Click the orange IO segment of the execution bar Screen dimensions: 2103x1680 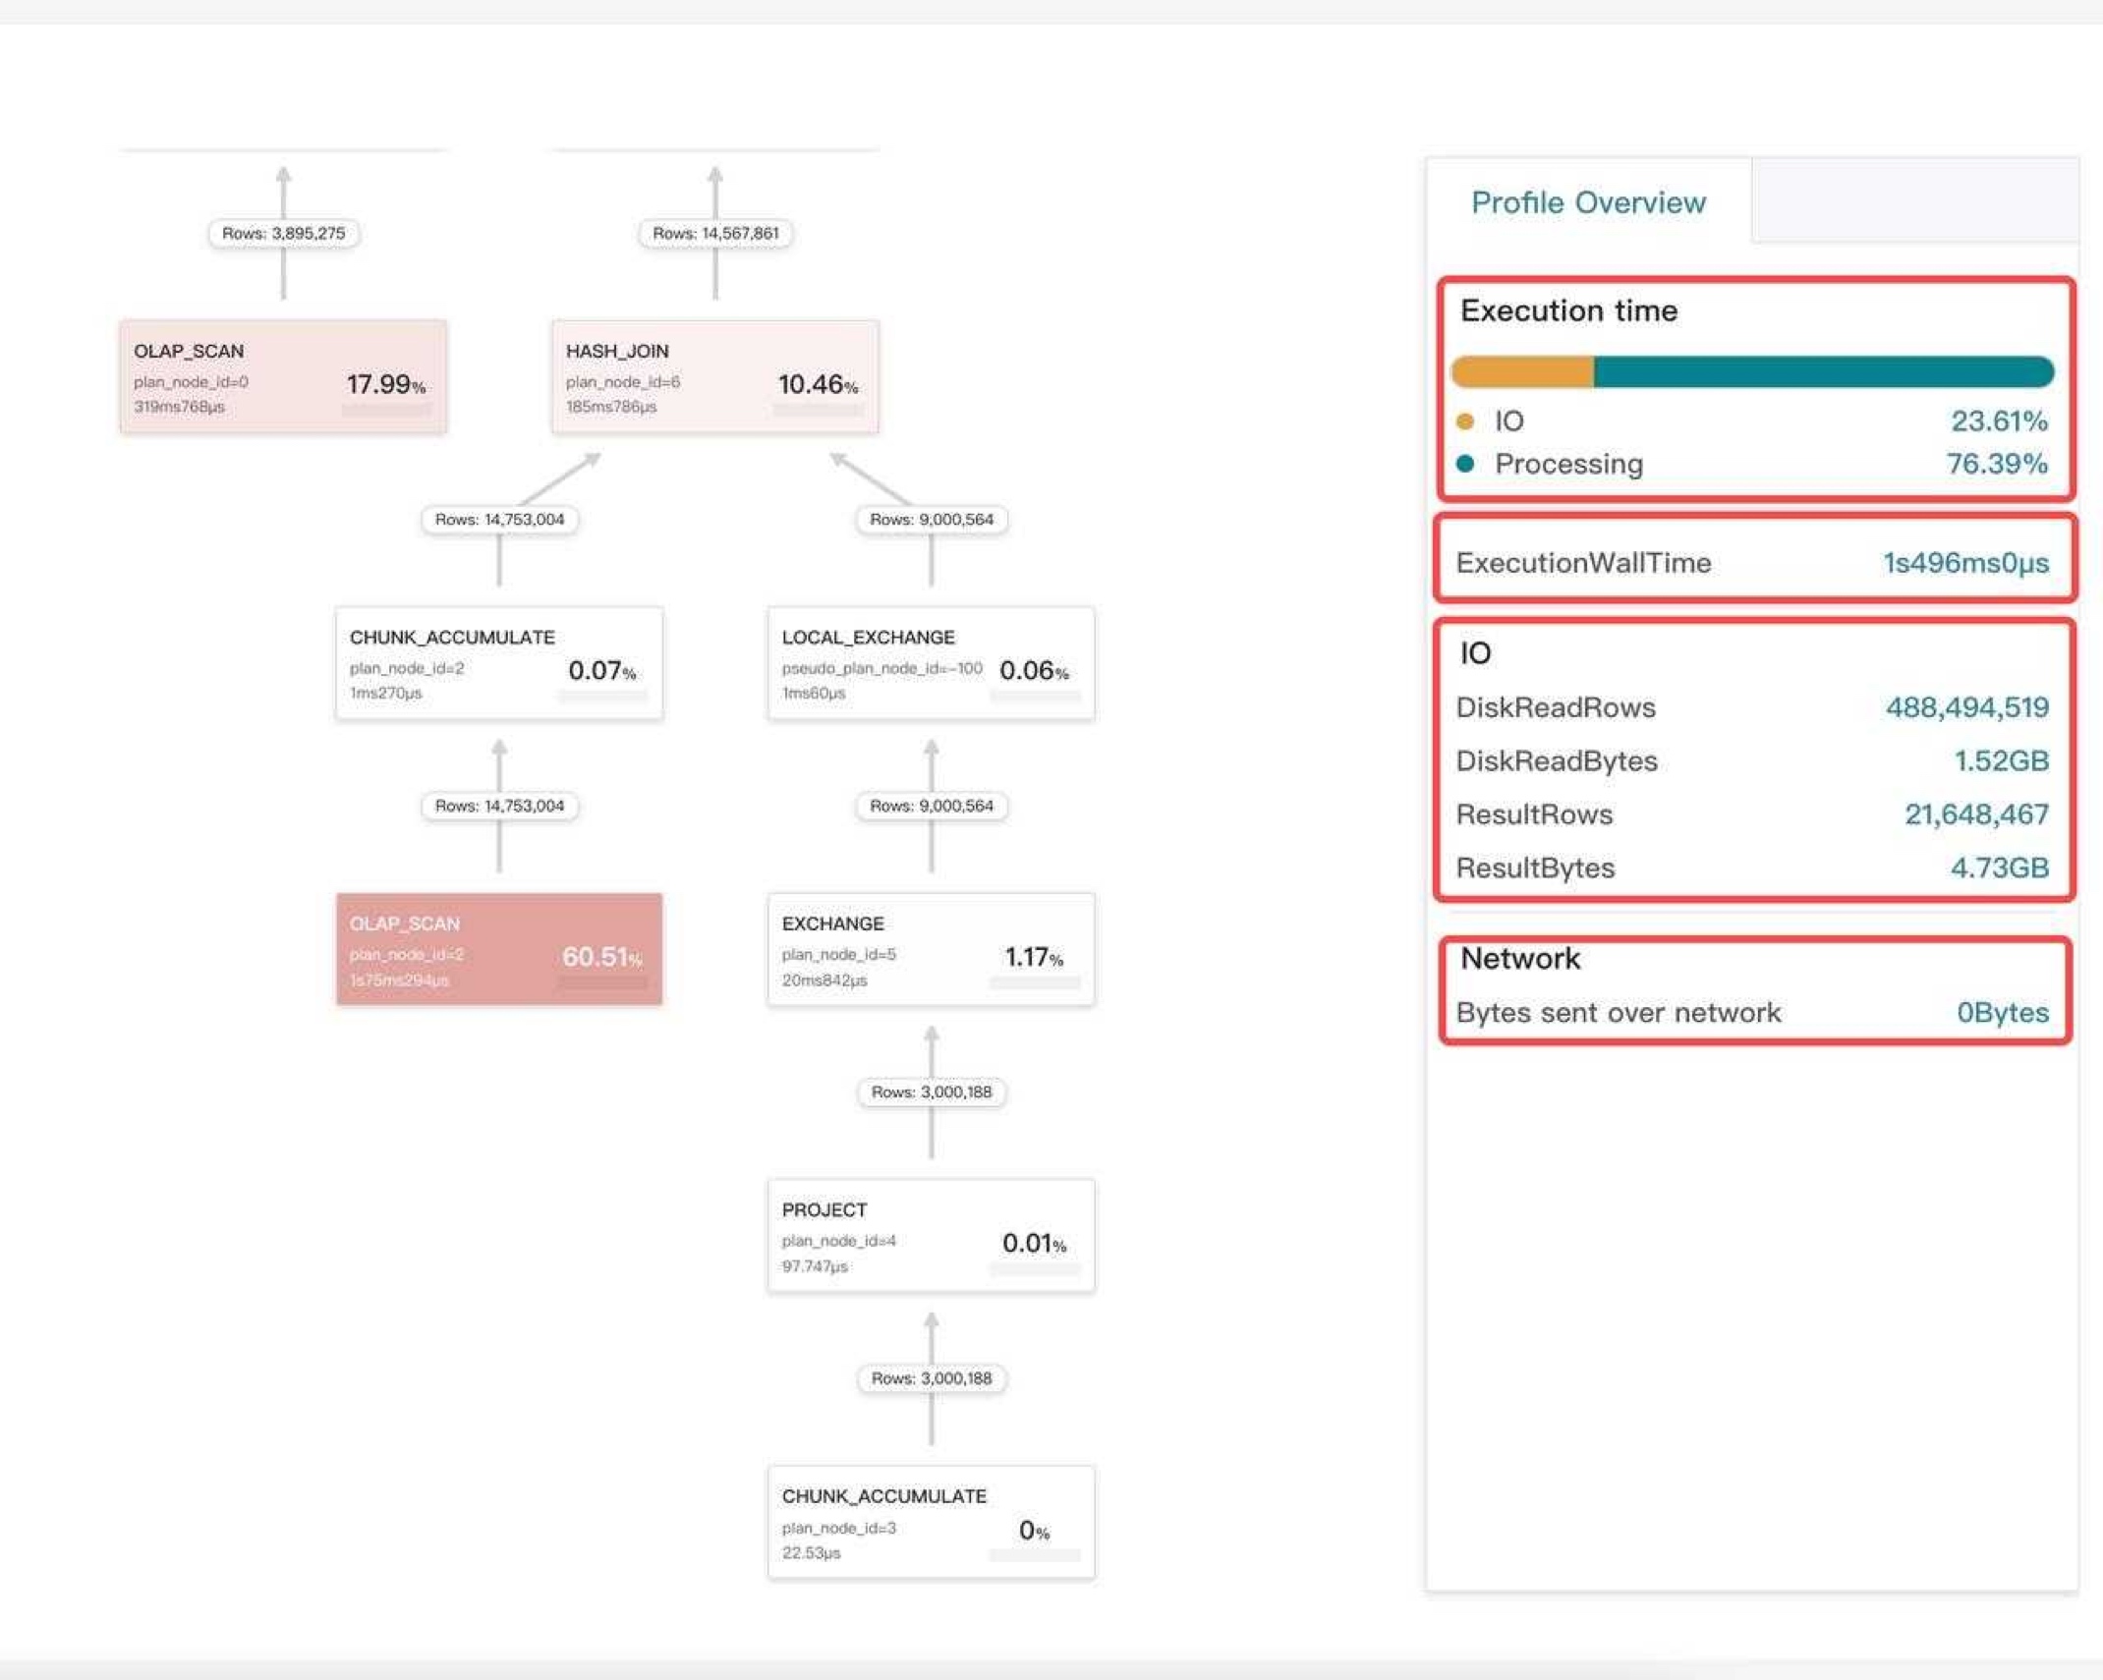[1522, 372]
